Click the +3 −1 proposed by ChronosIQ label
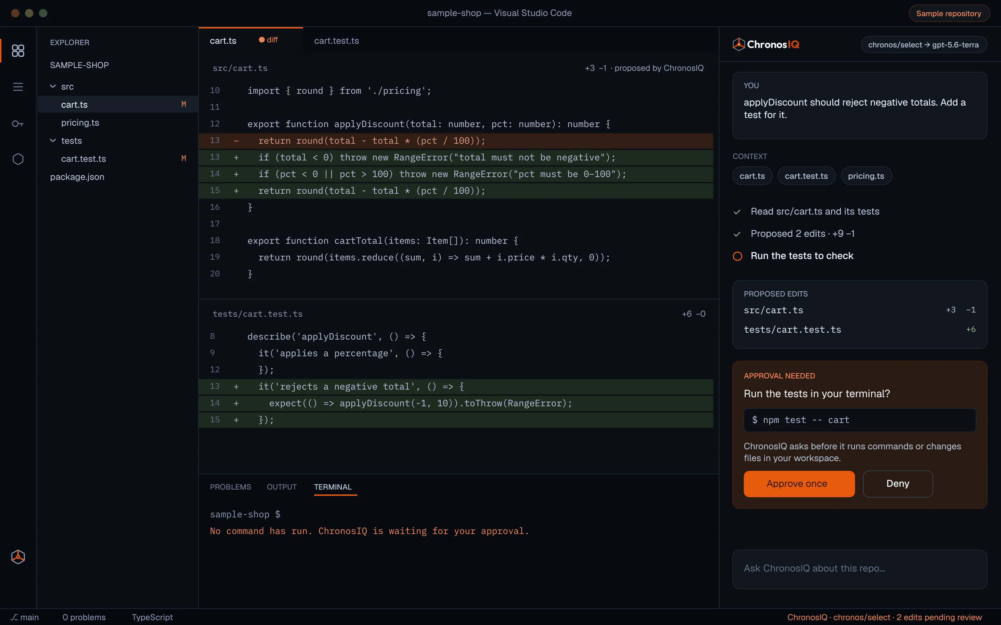1001x625 pixels. pos(644,68)
